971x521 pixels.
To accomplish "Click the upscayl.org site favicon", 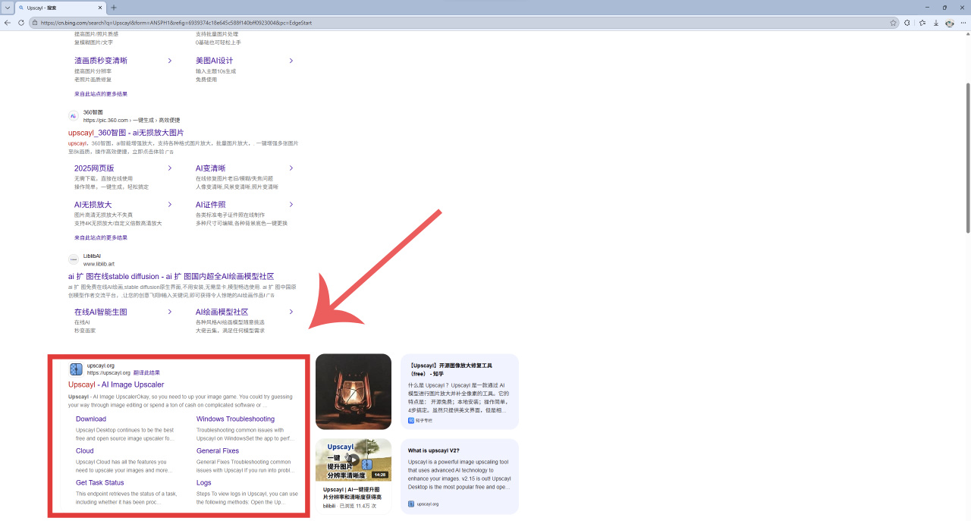I will tap(76, 369).
